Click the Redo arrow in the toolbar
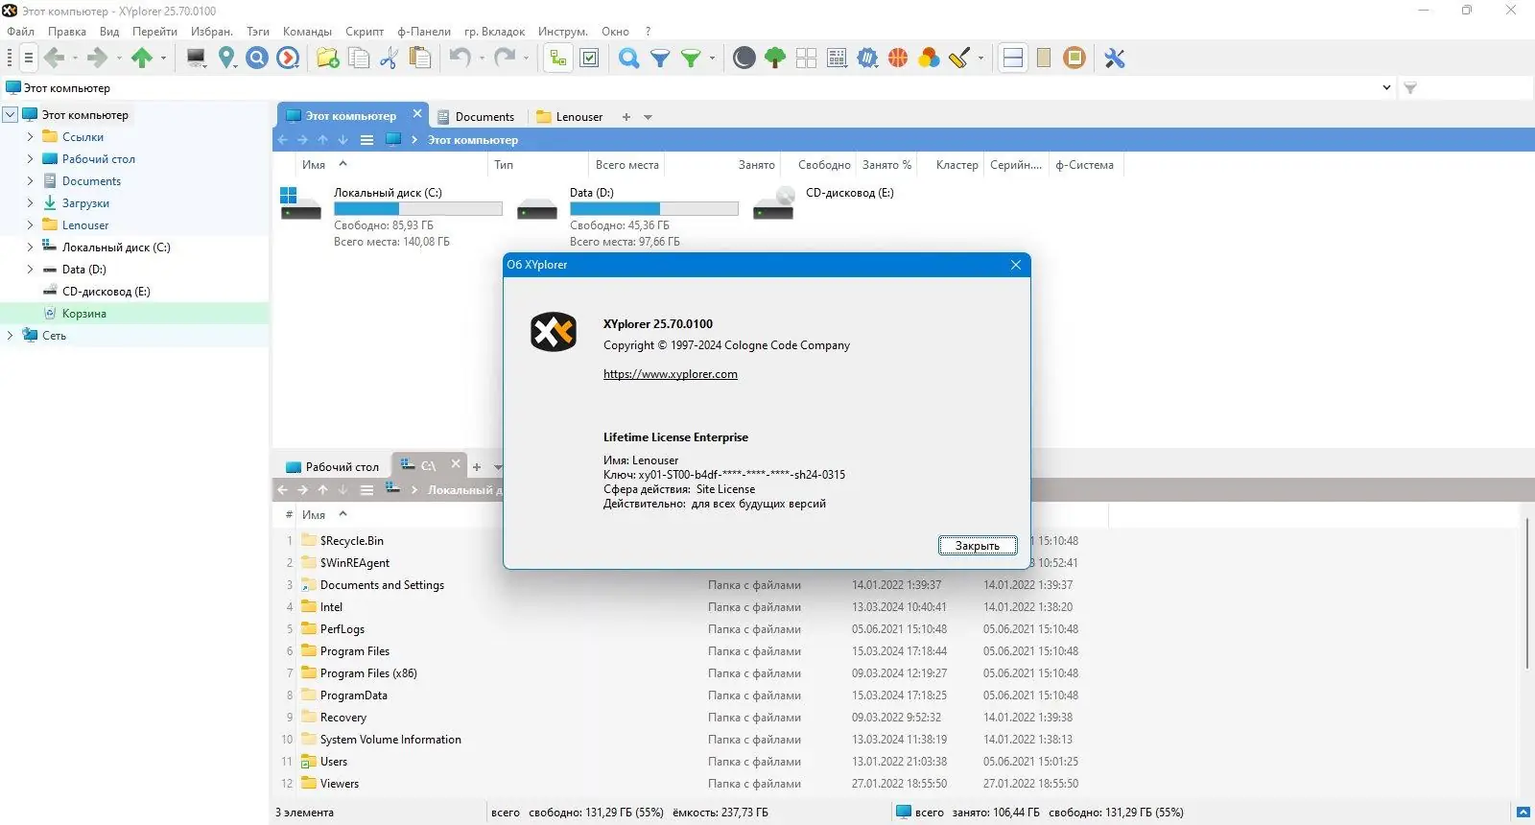This screenshot has width=1535, height=825. point(505,59)
